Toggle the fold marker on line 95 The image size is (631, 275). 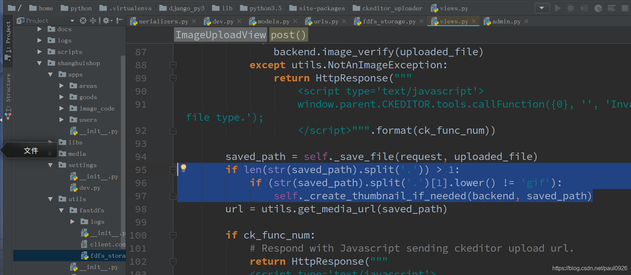click(173, 170)
